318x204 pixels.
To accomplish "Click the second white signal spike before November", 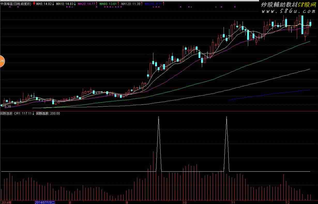I will coord(226,144).
